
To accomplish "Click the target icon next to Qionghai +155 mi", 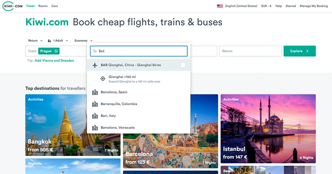I will [103, 79].
